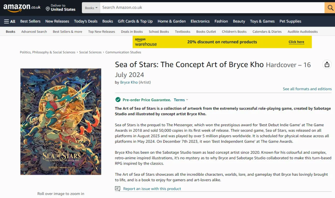Image resolution: width=335 pixels, height=198 pixels.
Task: Click the Bryce Kho author link
Action: 129,82
